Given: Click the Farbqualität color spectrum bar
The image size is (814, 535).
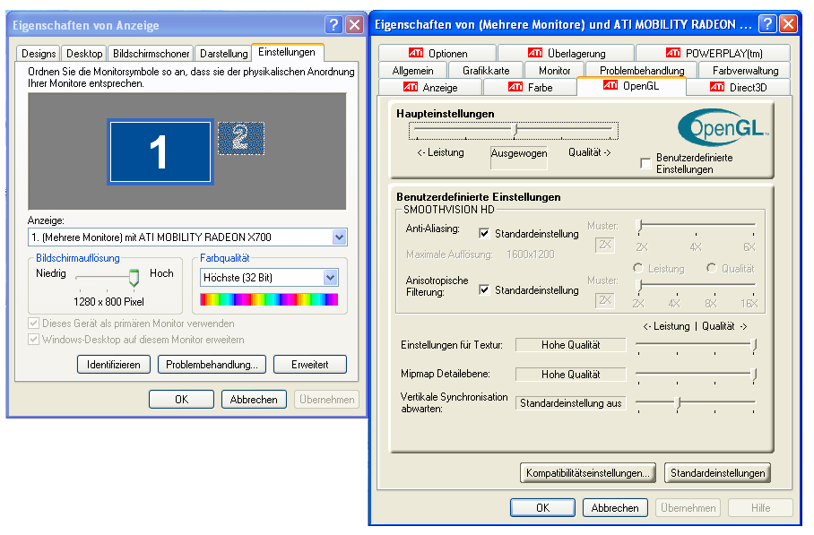Looking at the screenshot, I should pyautogui.click(x=269, y=299).
